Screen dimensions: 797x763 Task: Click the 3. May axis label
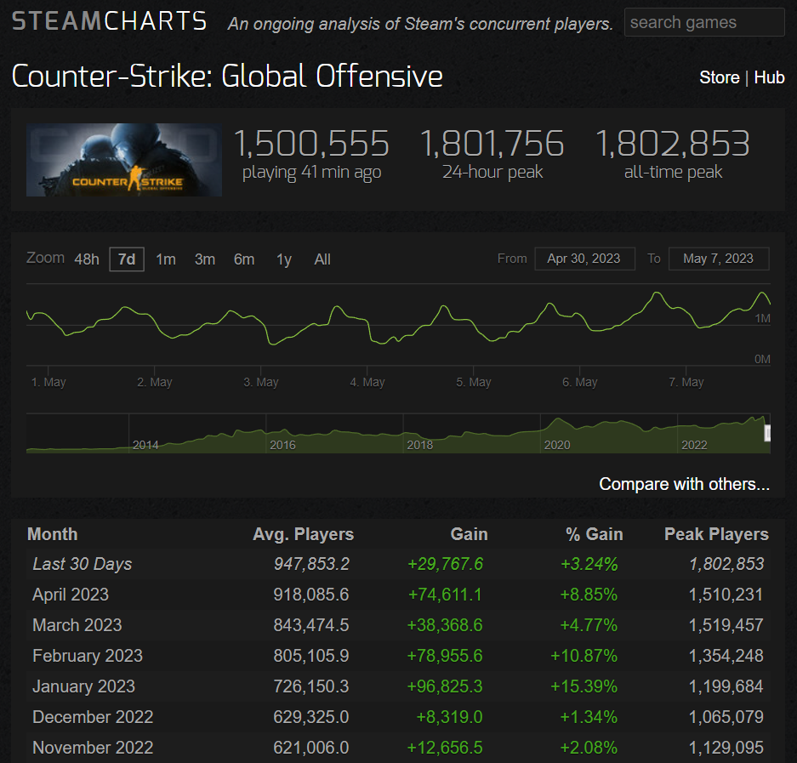click(261, 382)
